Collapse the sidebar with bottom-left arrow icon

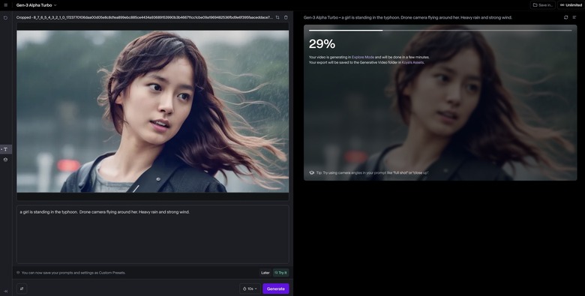pyautogui.click(x=5, y=292)
